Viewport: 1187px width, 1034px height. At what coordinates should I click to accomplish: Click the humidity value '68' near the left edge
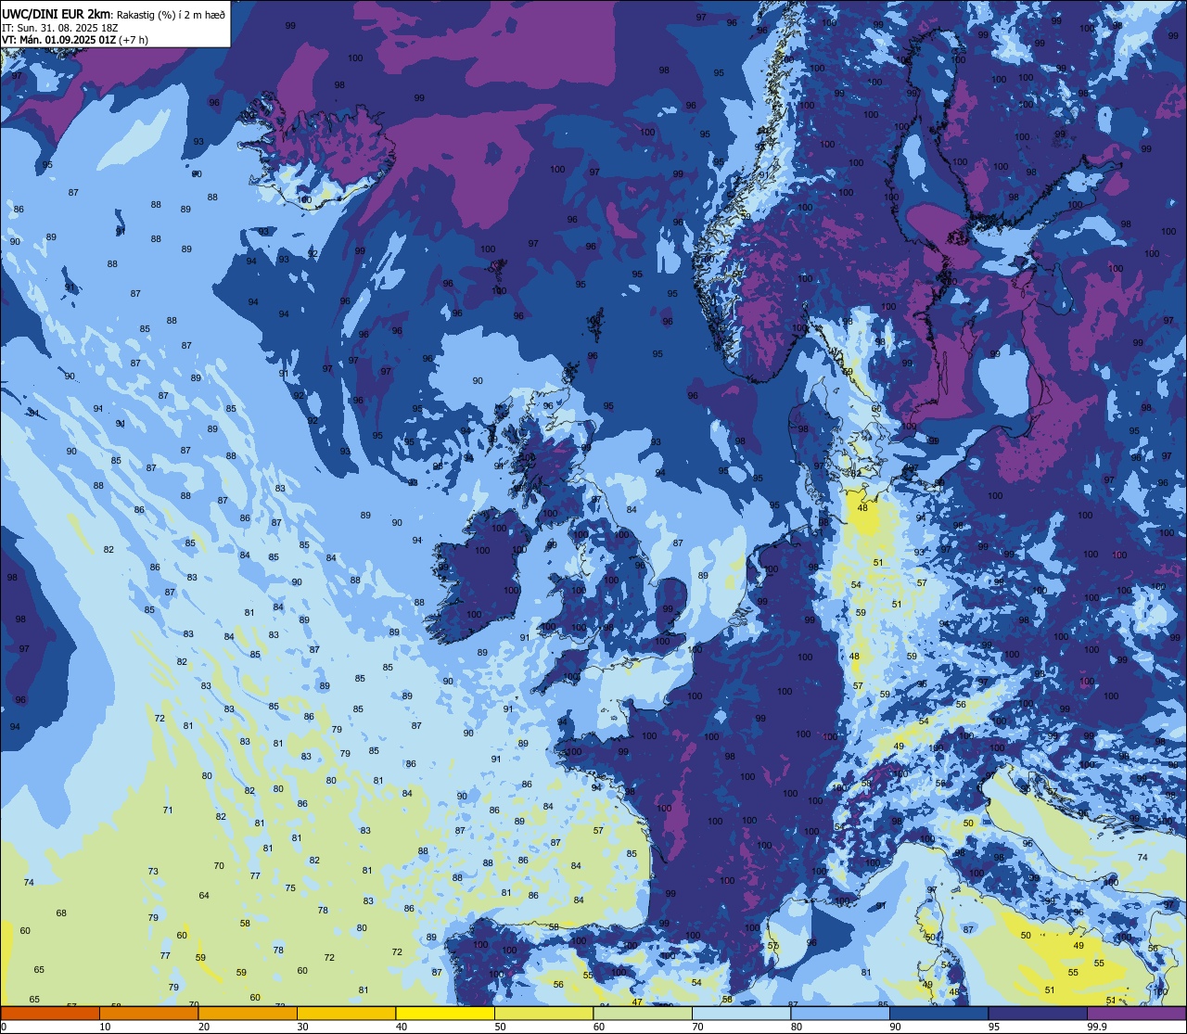[x=61, y=913]
